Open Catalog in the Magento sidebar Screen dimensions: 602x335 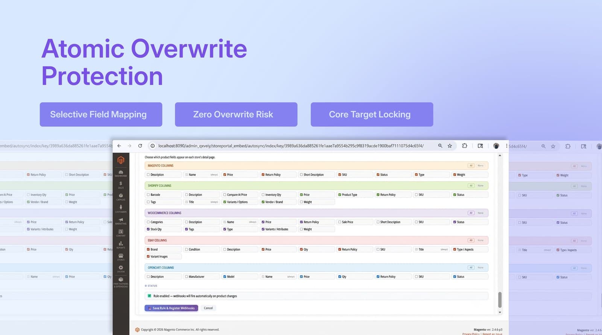coord(121,197)
